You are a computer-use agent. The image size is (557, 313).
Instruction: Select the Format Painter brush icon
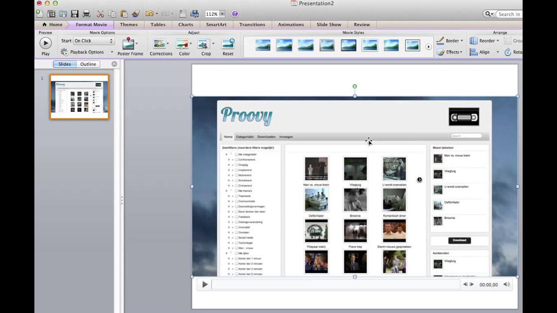[135, 14]
